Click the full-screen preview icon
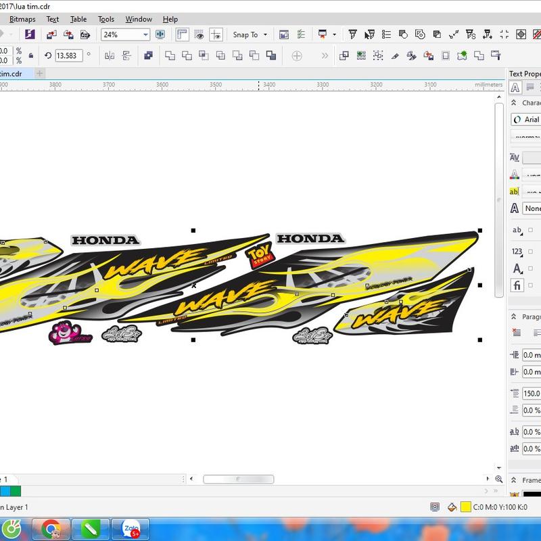This screenshot has height=541, width=541. click(x=160, y=34)
